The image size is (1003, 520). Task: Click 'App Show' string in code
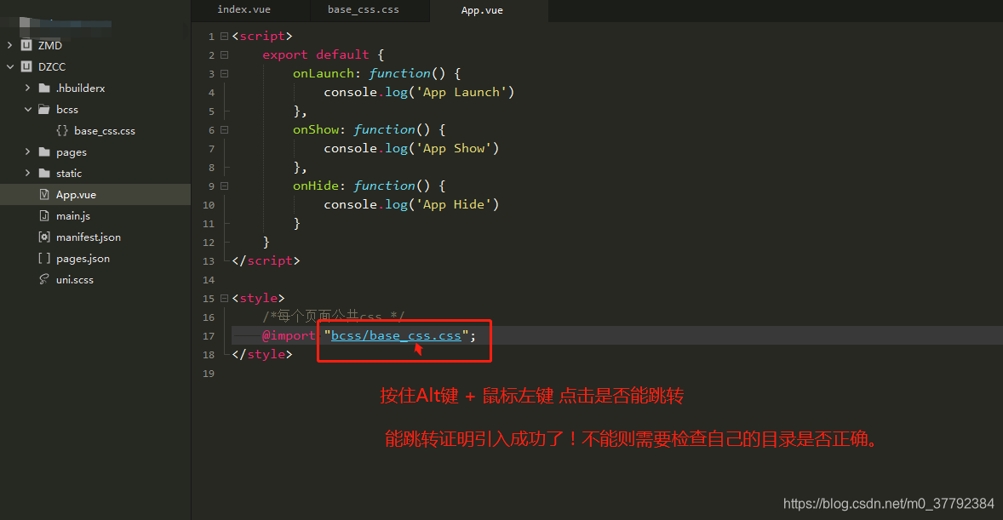[454, 148]
